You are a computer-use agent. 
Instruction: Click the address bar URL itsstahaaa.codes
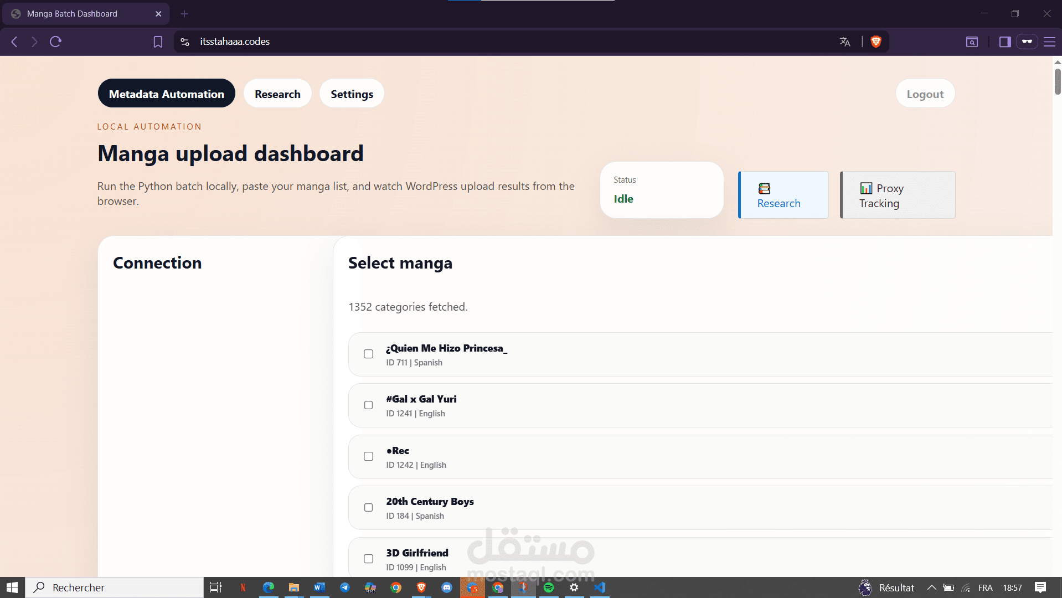click(235, 42)
